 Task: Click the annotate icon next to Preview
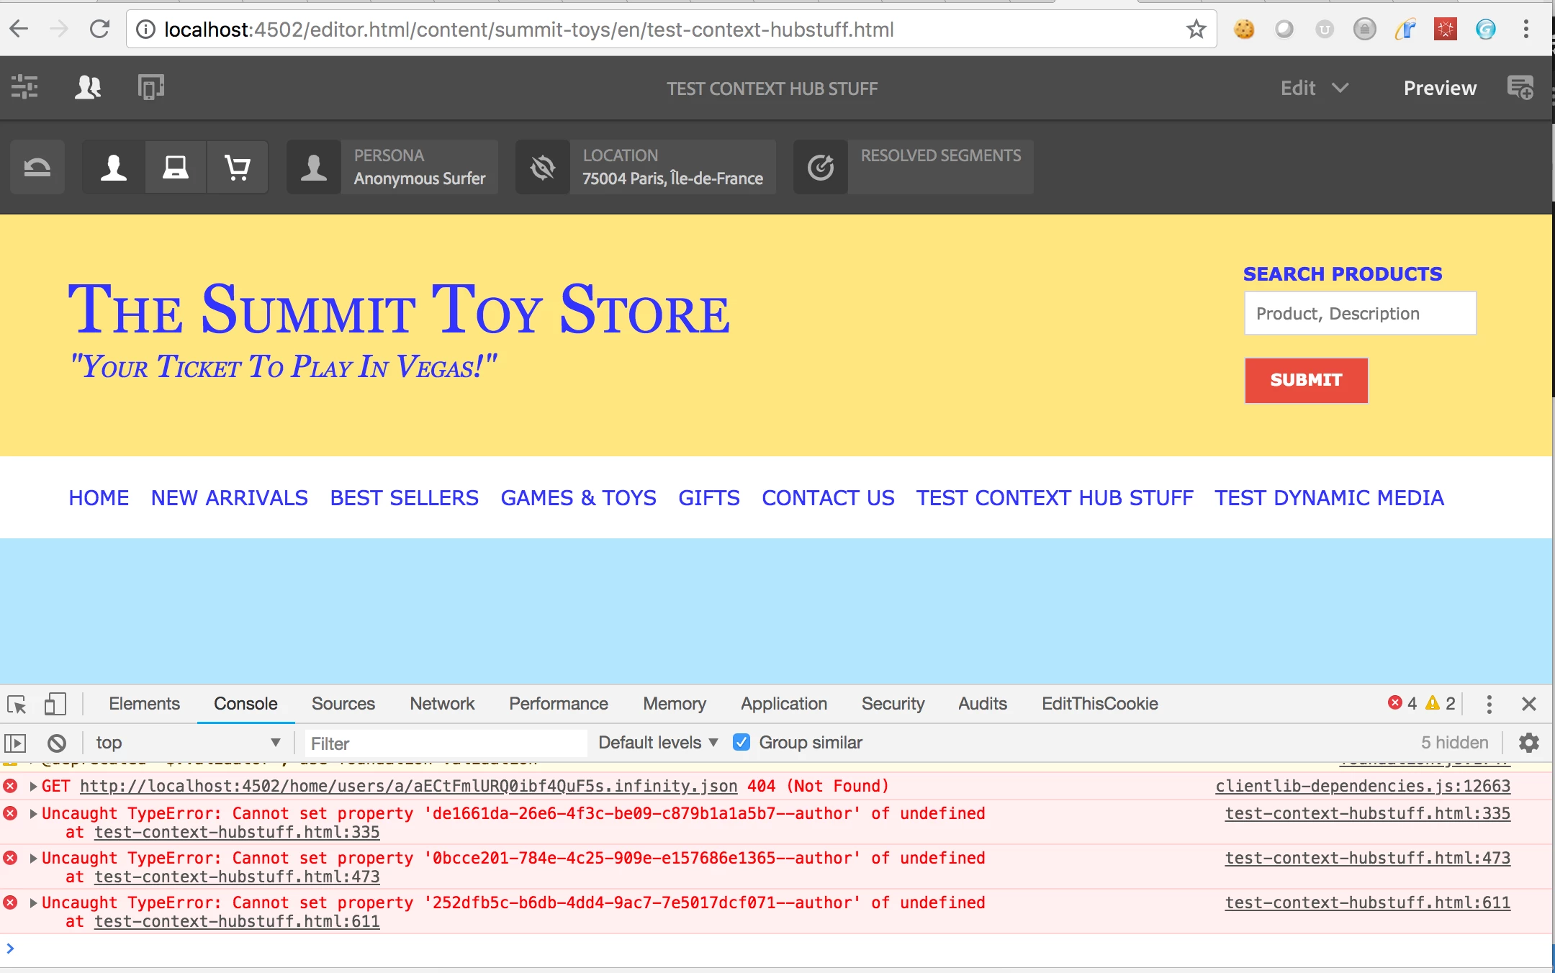click(x=1520, y=88)
